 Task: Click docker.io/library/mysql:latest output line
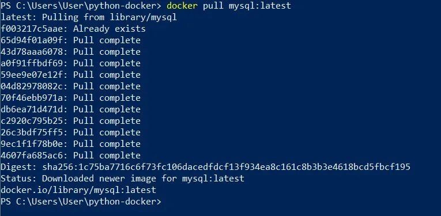click(78, 190)
